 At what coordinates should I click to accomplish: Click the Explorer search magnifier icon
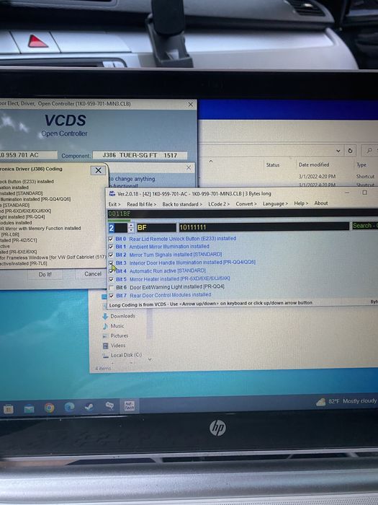pyautogui.click(x=369, y=150)
